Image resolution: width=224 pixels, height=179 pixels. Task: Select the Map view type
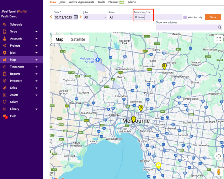pos(59,40)
